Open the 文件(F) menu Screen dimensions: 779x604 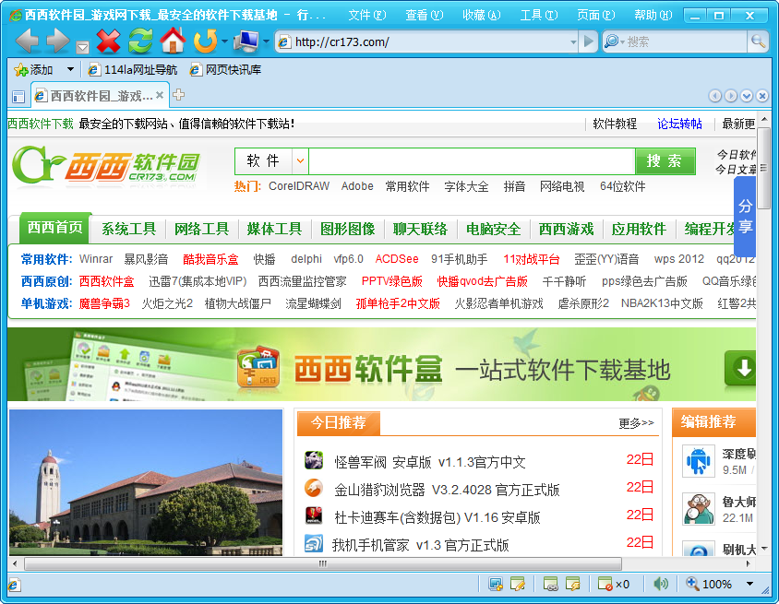coord(366,16)
